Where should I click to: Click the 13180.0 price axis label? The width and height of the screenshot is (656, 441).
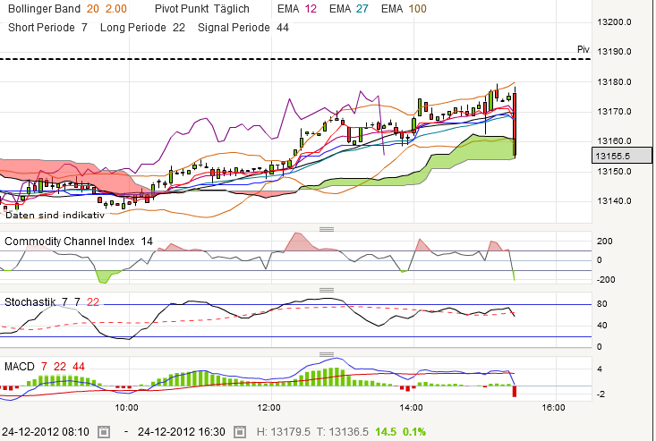(614, 82)
